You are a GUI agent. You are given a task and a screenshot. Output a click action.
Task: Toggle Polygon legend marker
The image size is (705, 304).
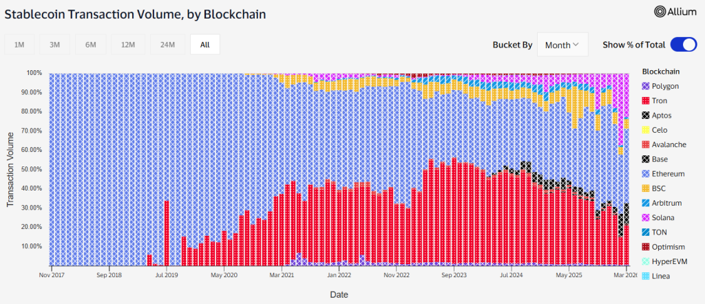click(646, 86)
